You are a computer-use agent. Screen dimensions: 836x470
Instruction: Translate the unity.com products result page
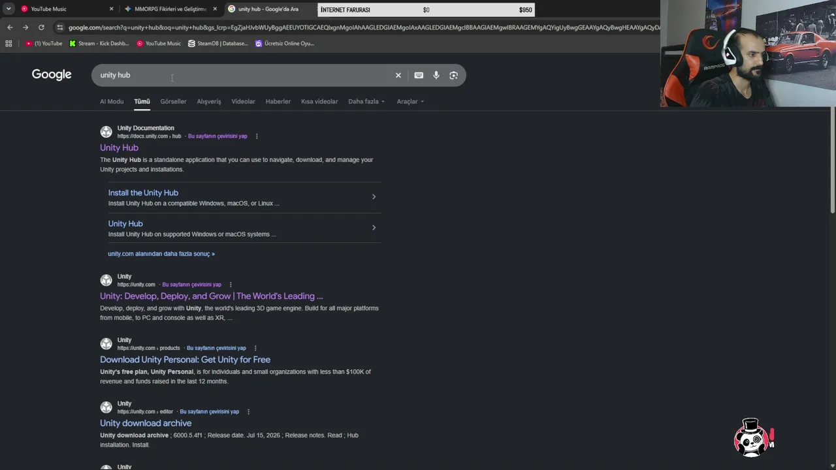[x=216, y=348]
